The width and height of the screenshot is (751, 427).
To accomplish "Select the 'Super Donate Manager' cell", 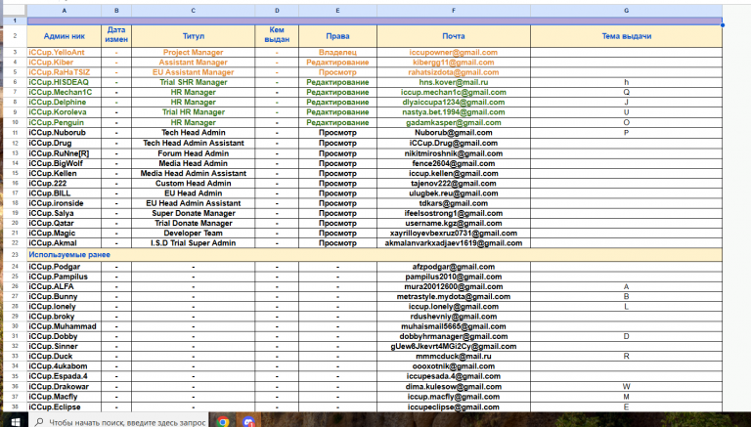I will click(x=193, y=213).
